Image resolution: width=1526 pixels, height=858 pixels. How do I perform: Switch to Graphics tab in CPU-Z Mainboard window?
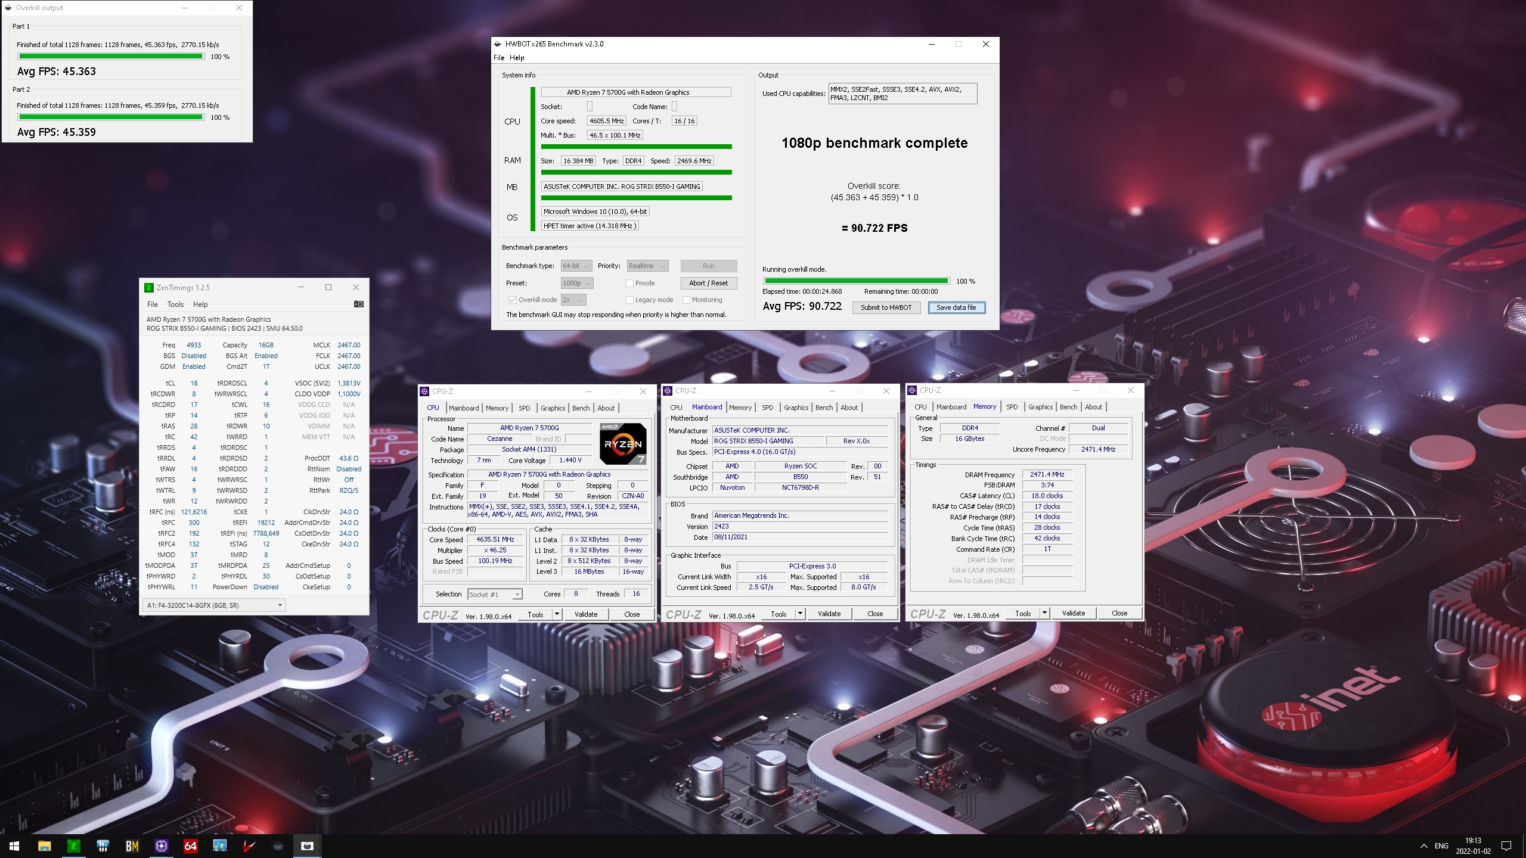(x=796, y=408)
